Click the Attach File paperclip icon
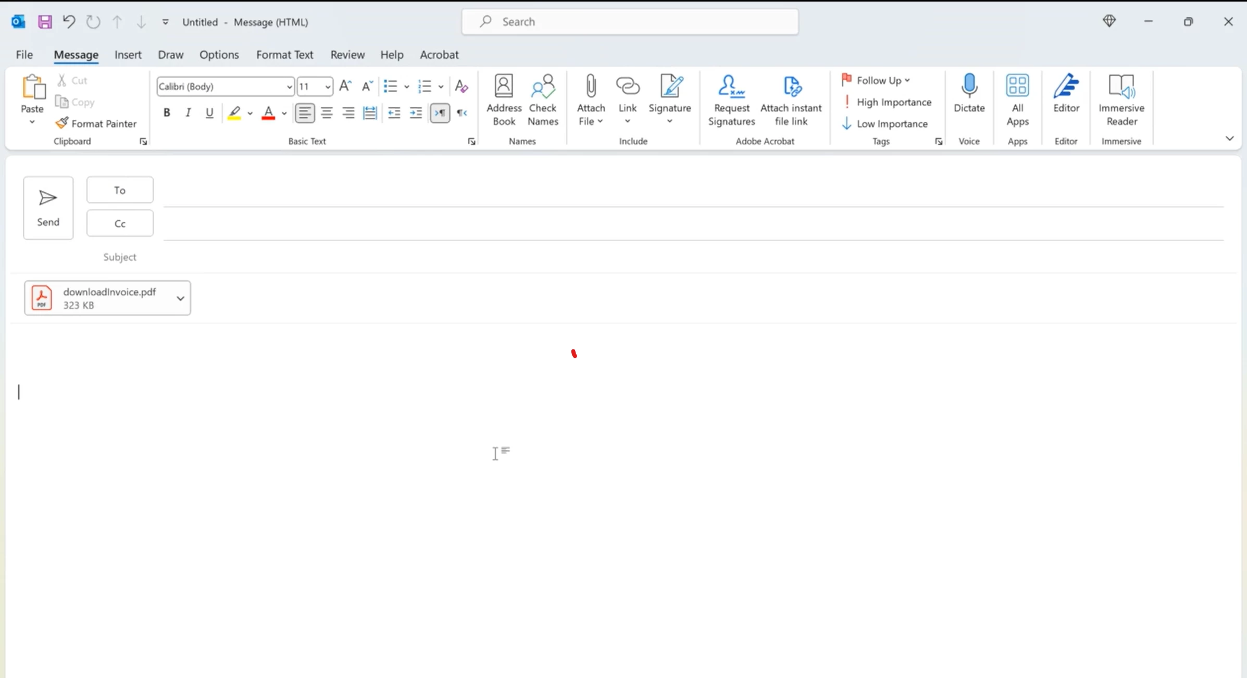This screenshot has width=1247, height=678. (590, 86)
